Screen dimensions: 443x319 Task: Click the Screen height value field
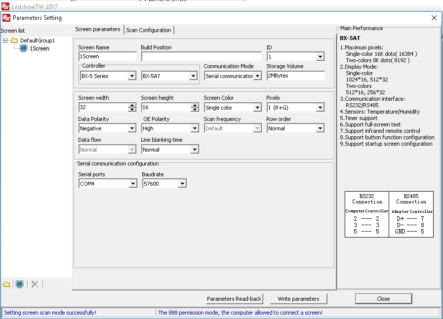pyautogui.click(x=166, y=107)
